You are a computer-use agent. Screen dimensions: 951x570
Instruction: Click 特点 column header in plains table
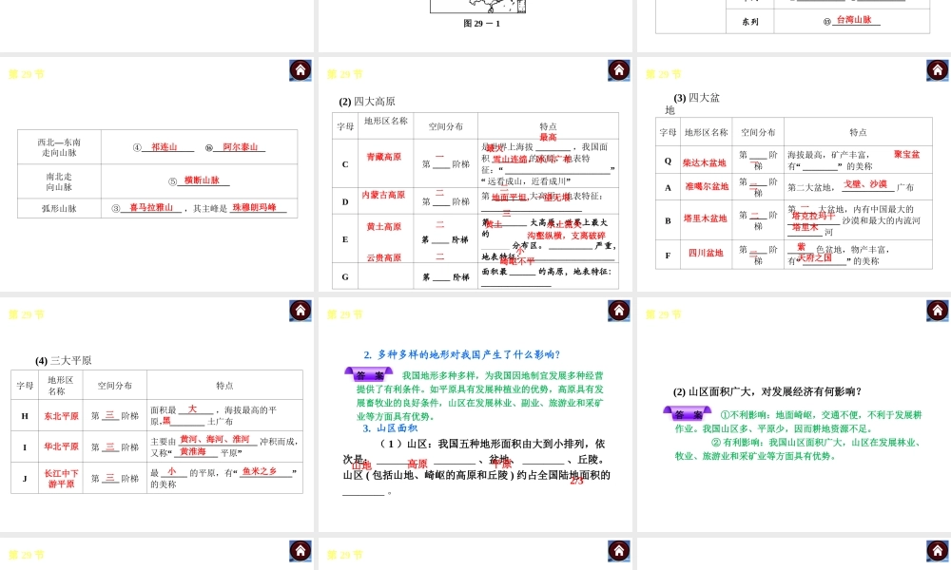click(224, 386)
